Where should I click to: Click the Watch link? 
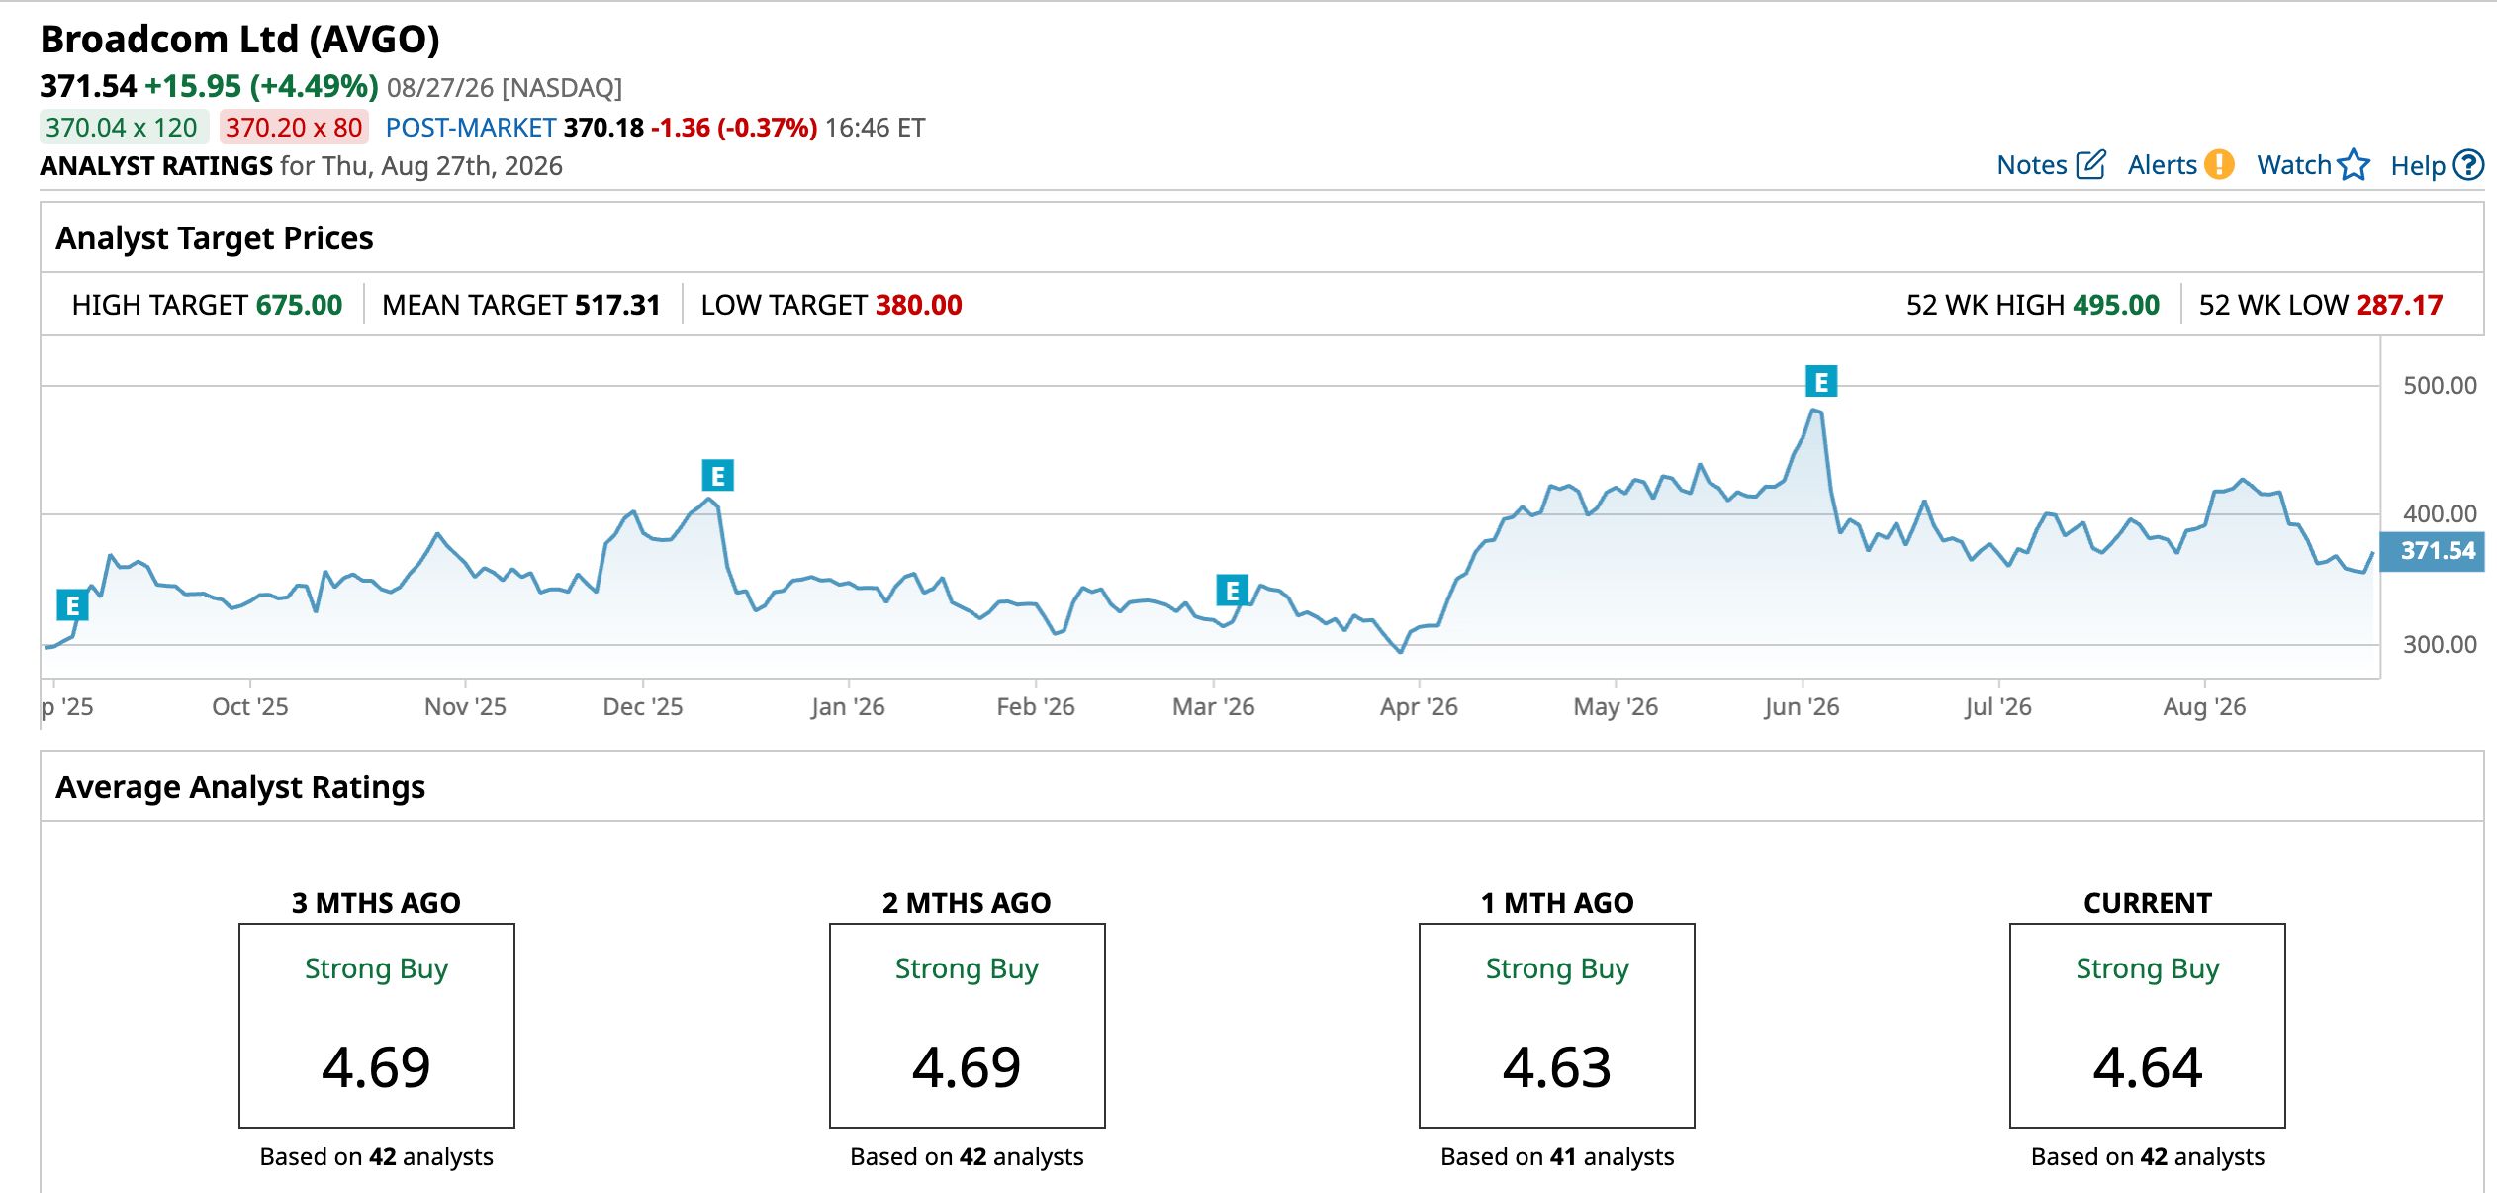(x=2294, y=165)
